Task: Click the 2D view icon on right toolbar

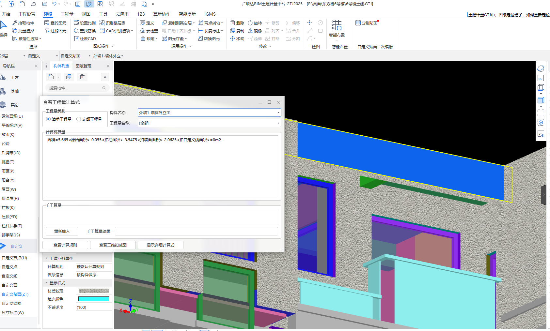Action: click(x=541, y=78)
